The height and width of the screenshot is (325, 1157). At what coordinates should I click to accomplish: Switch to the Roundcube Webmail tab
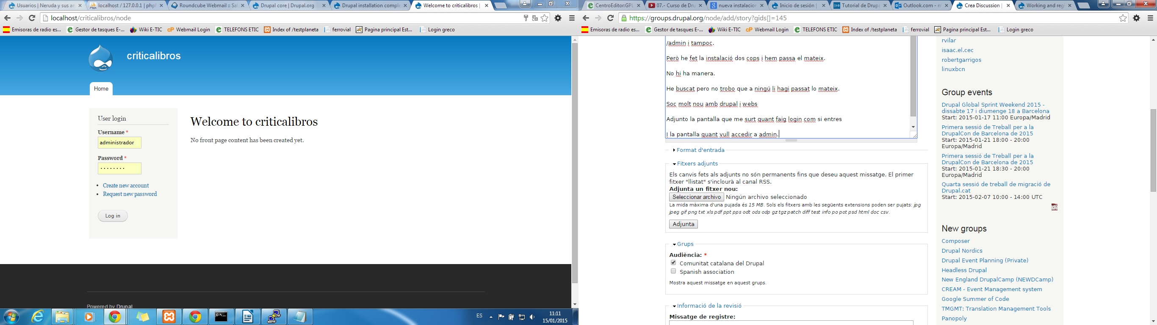[x=205, y=6]
